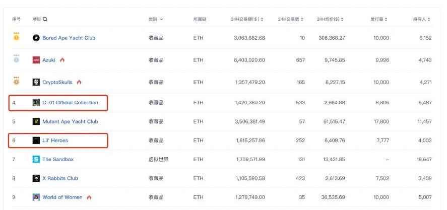Screen dimensions: 447x210
Task: Sort by 持有人 holders column
Action: (421, 19)
